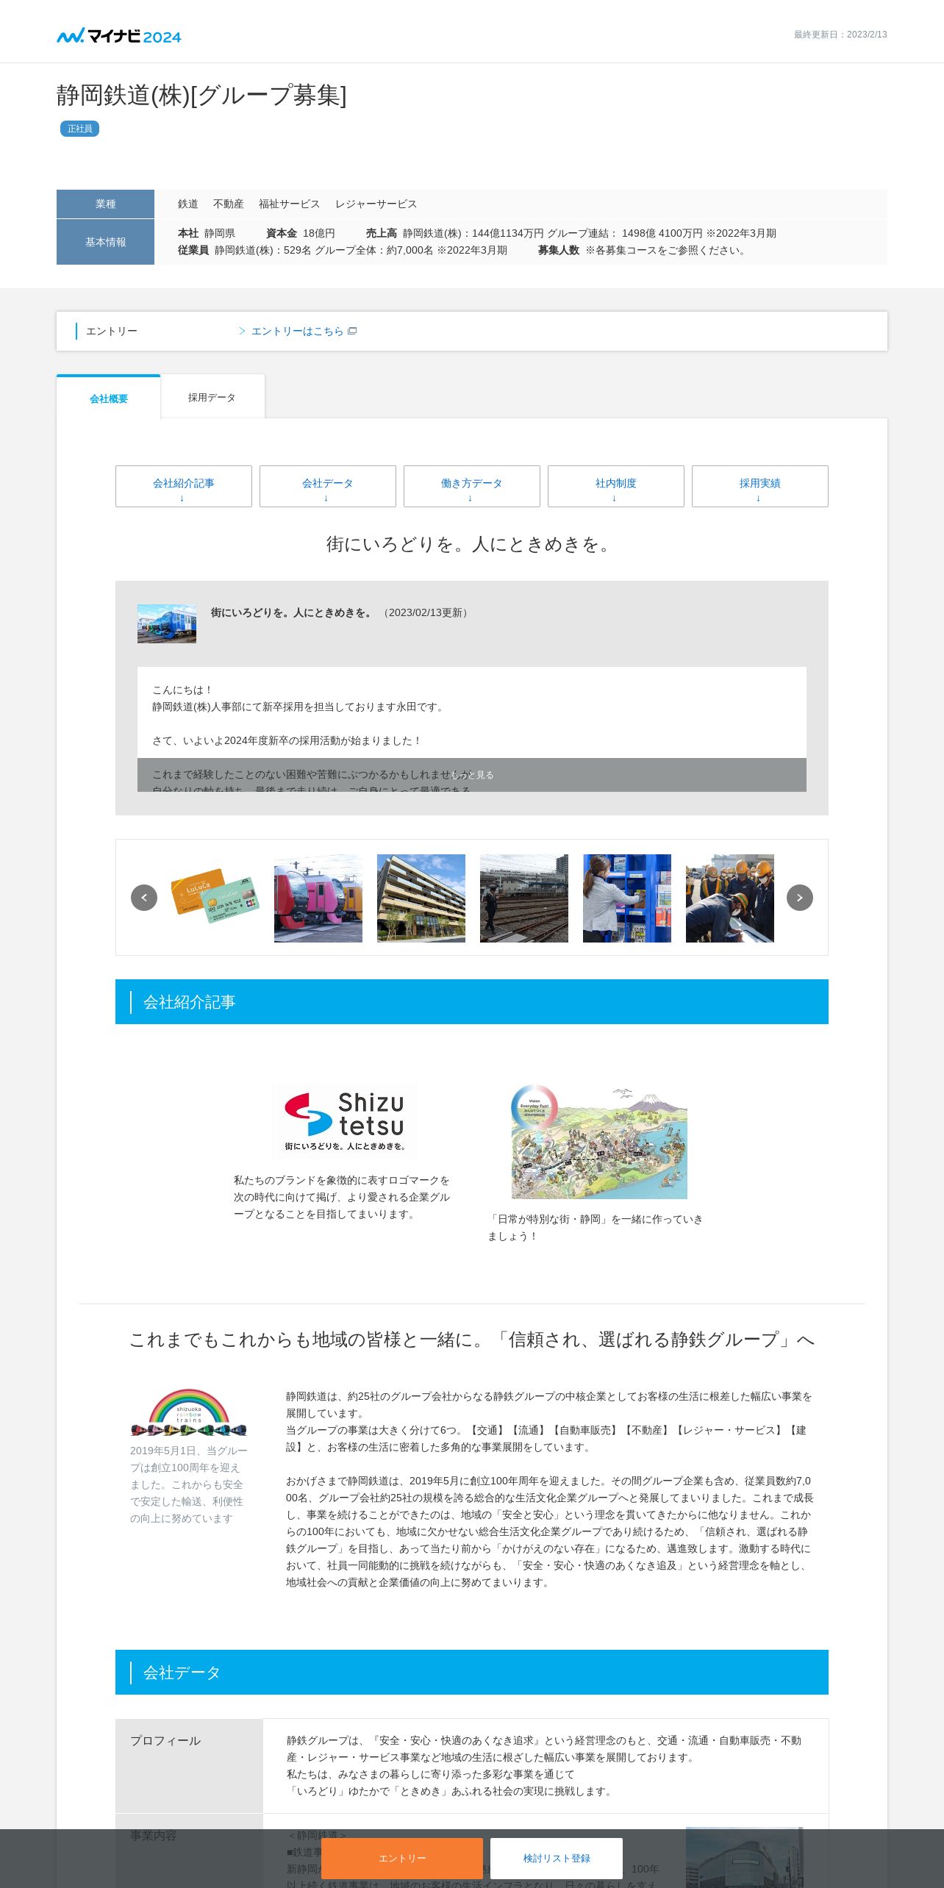Open the apartment building photo thumbnail
The image size is (944, 1888).
coord(421,898)
